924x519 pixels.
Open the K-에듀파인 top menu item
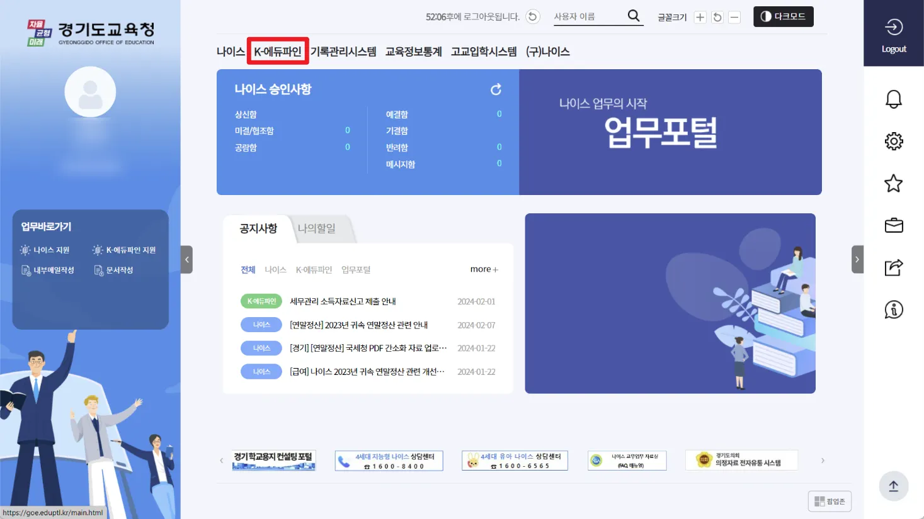click(278, 52)
